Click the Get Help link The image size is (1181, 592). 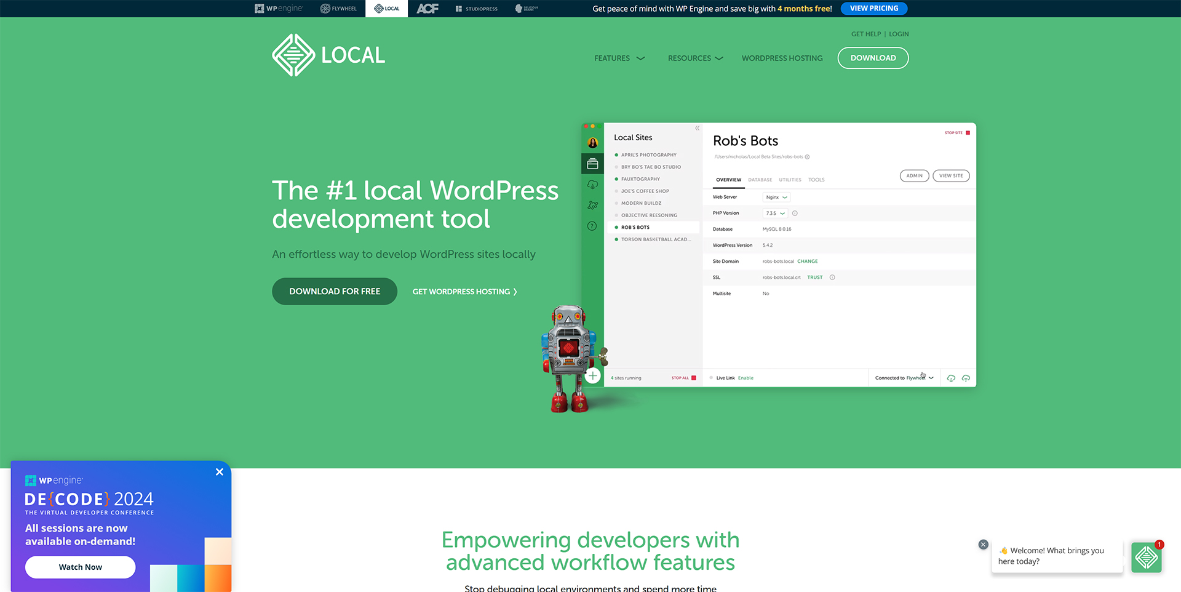tap(866, 34)
